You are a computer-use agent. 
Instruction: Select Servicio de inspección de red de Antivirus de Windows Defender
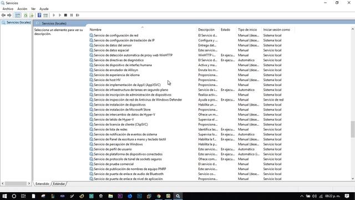tap(138, 100)
